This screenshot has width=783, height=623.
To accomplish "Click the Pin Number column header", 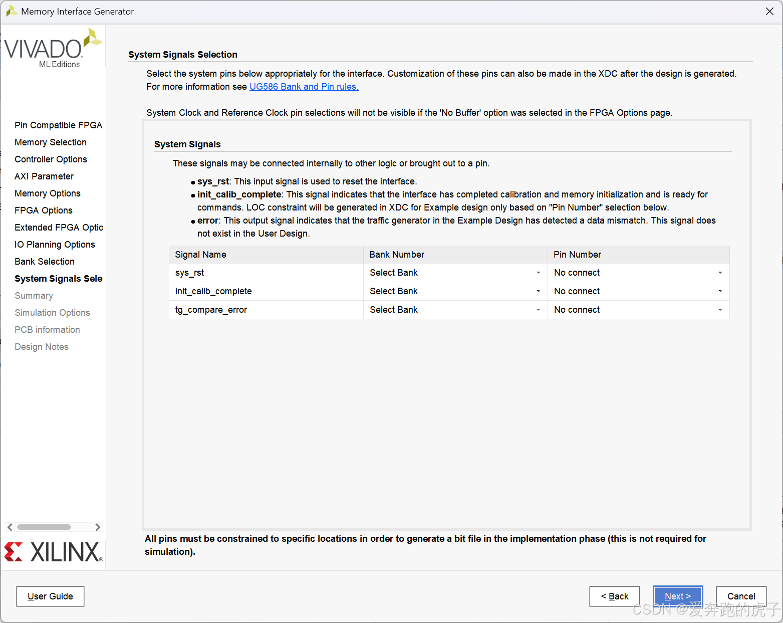I will 639,255.
